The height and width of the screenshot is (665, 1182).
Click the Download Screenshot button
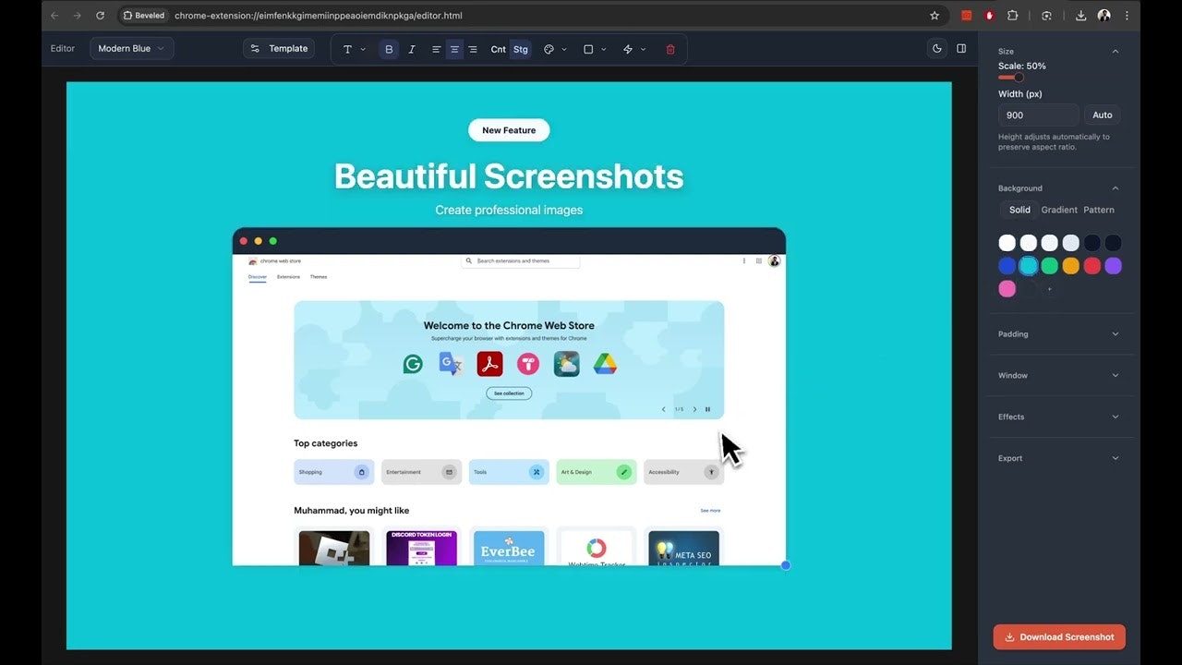point(1059,636)
